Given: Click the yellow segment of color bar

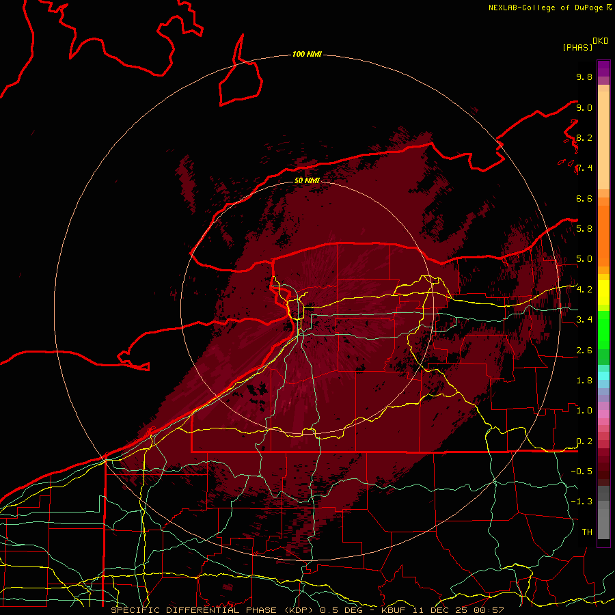Looking at the screenshot, I should 603,292.
